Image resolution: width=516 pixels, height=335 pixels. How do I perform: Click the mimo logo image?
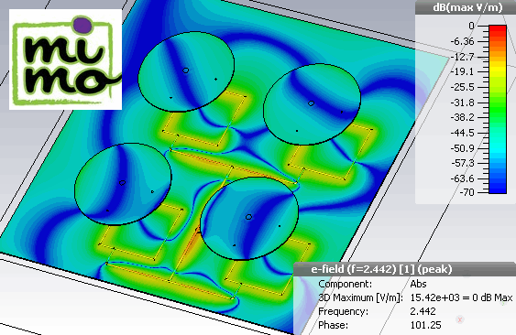click(65, 59)
